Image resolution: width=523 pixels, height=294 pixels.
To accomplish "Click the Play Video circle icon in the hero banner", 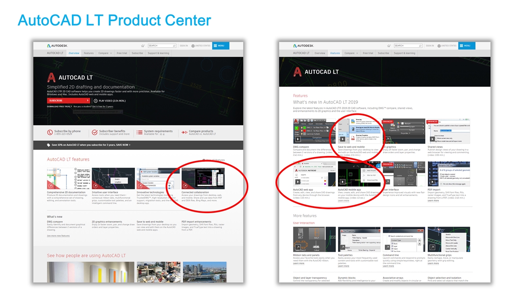I will click(x=96, y=100).
